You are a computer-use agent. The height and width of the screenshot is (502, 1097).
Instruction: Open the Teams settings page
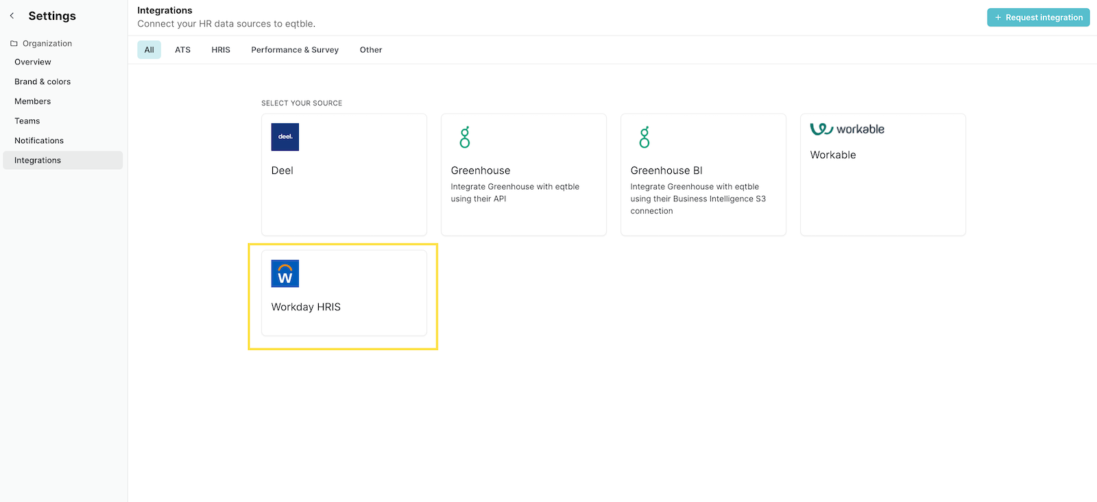63,121
